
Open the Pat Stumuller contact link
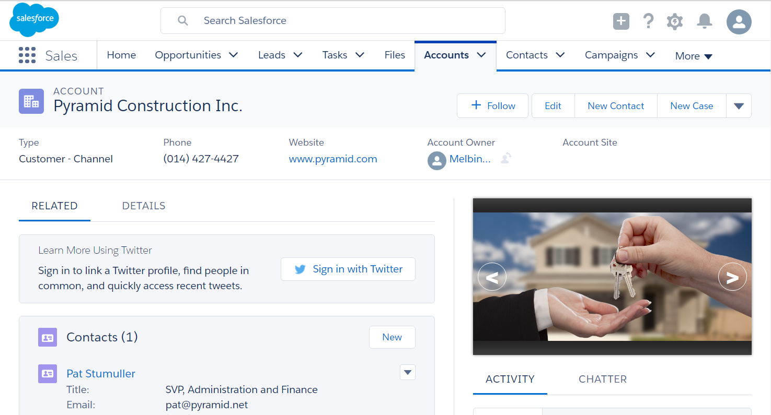click(x=101, y=374)
